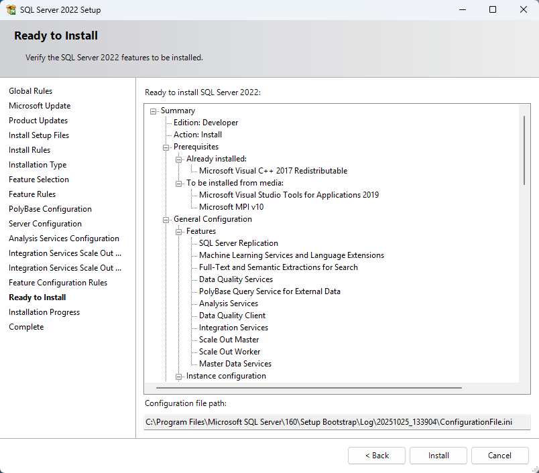Minimize the setup window
Viewport: 539px width, 473px height.
[463, 9]
